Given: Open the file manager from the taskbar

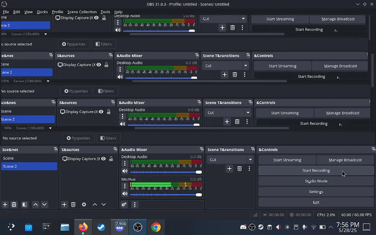Looking at the screenshot, I should coord(65,227).
